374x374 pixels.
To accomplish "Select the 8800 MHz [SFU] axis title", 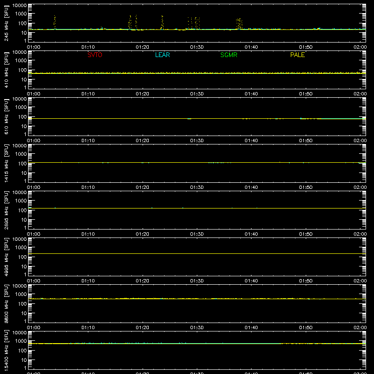I will point(6,303).
